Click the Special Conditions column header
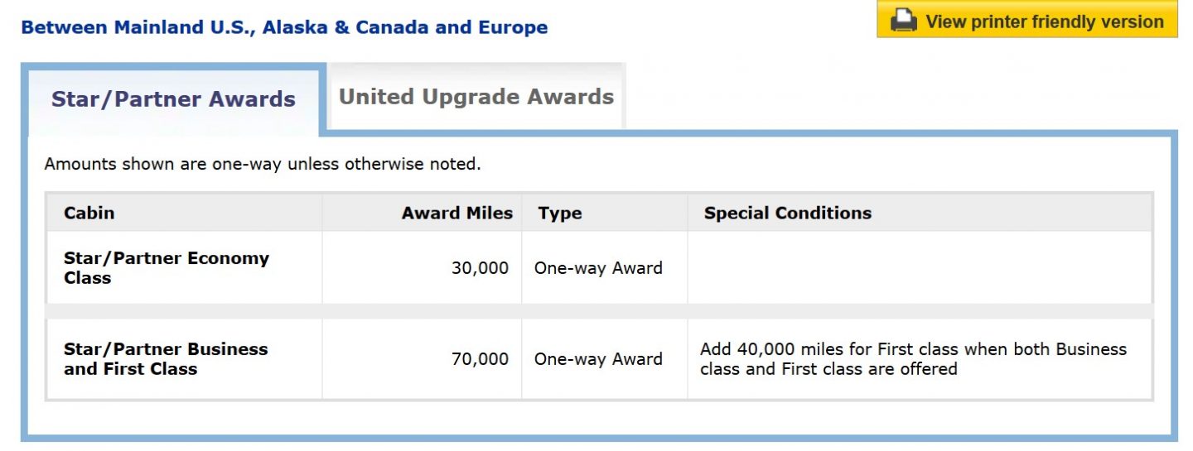The height and width of the screenshot is (451, 1193). (787, 213)
